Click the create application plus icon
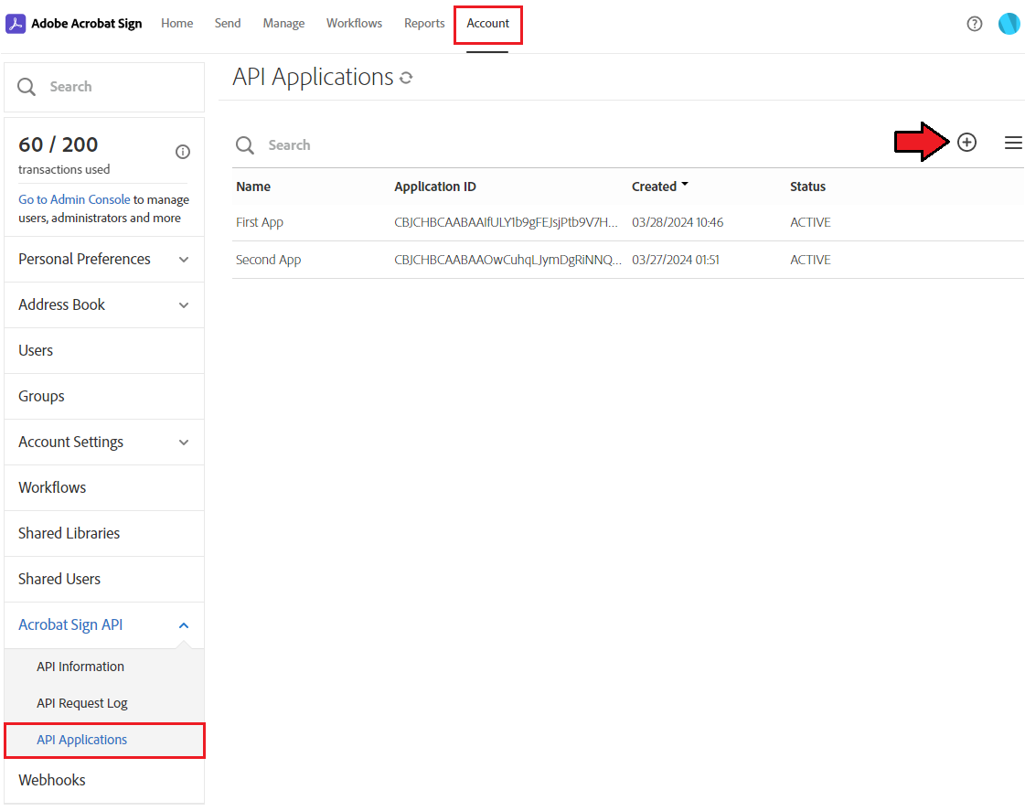1025x811 pixels. tap(966, 143)
